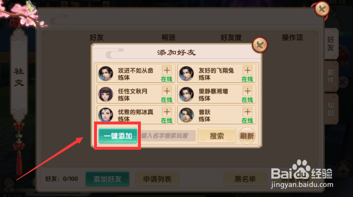
Task: Close the 社交 social panel
Action: 322,9
